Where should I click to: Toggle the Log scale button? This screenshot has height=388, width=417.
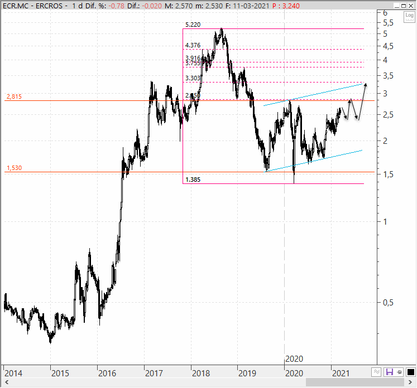[x=409, y=17]
